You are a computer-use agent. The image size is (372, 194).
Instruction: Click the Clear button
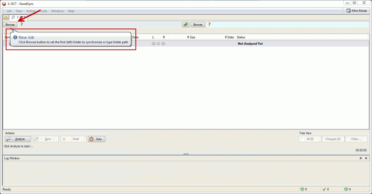coord(73,139)
